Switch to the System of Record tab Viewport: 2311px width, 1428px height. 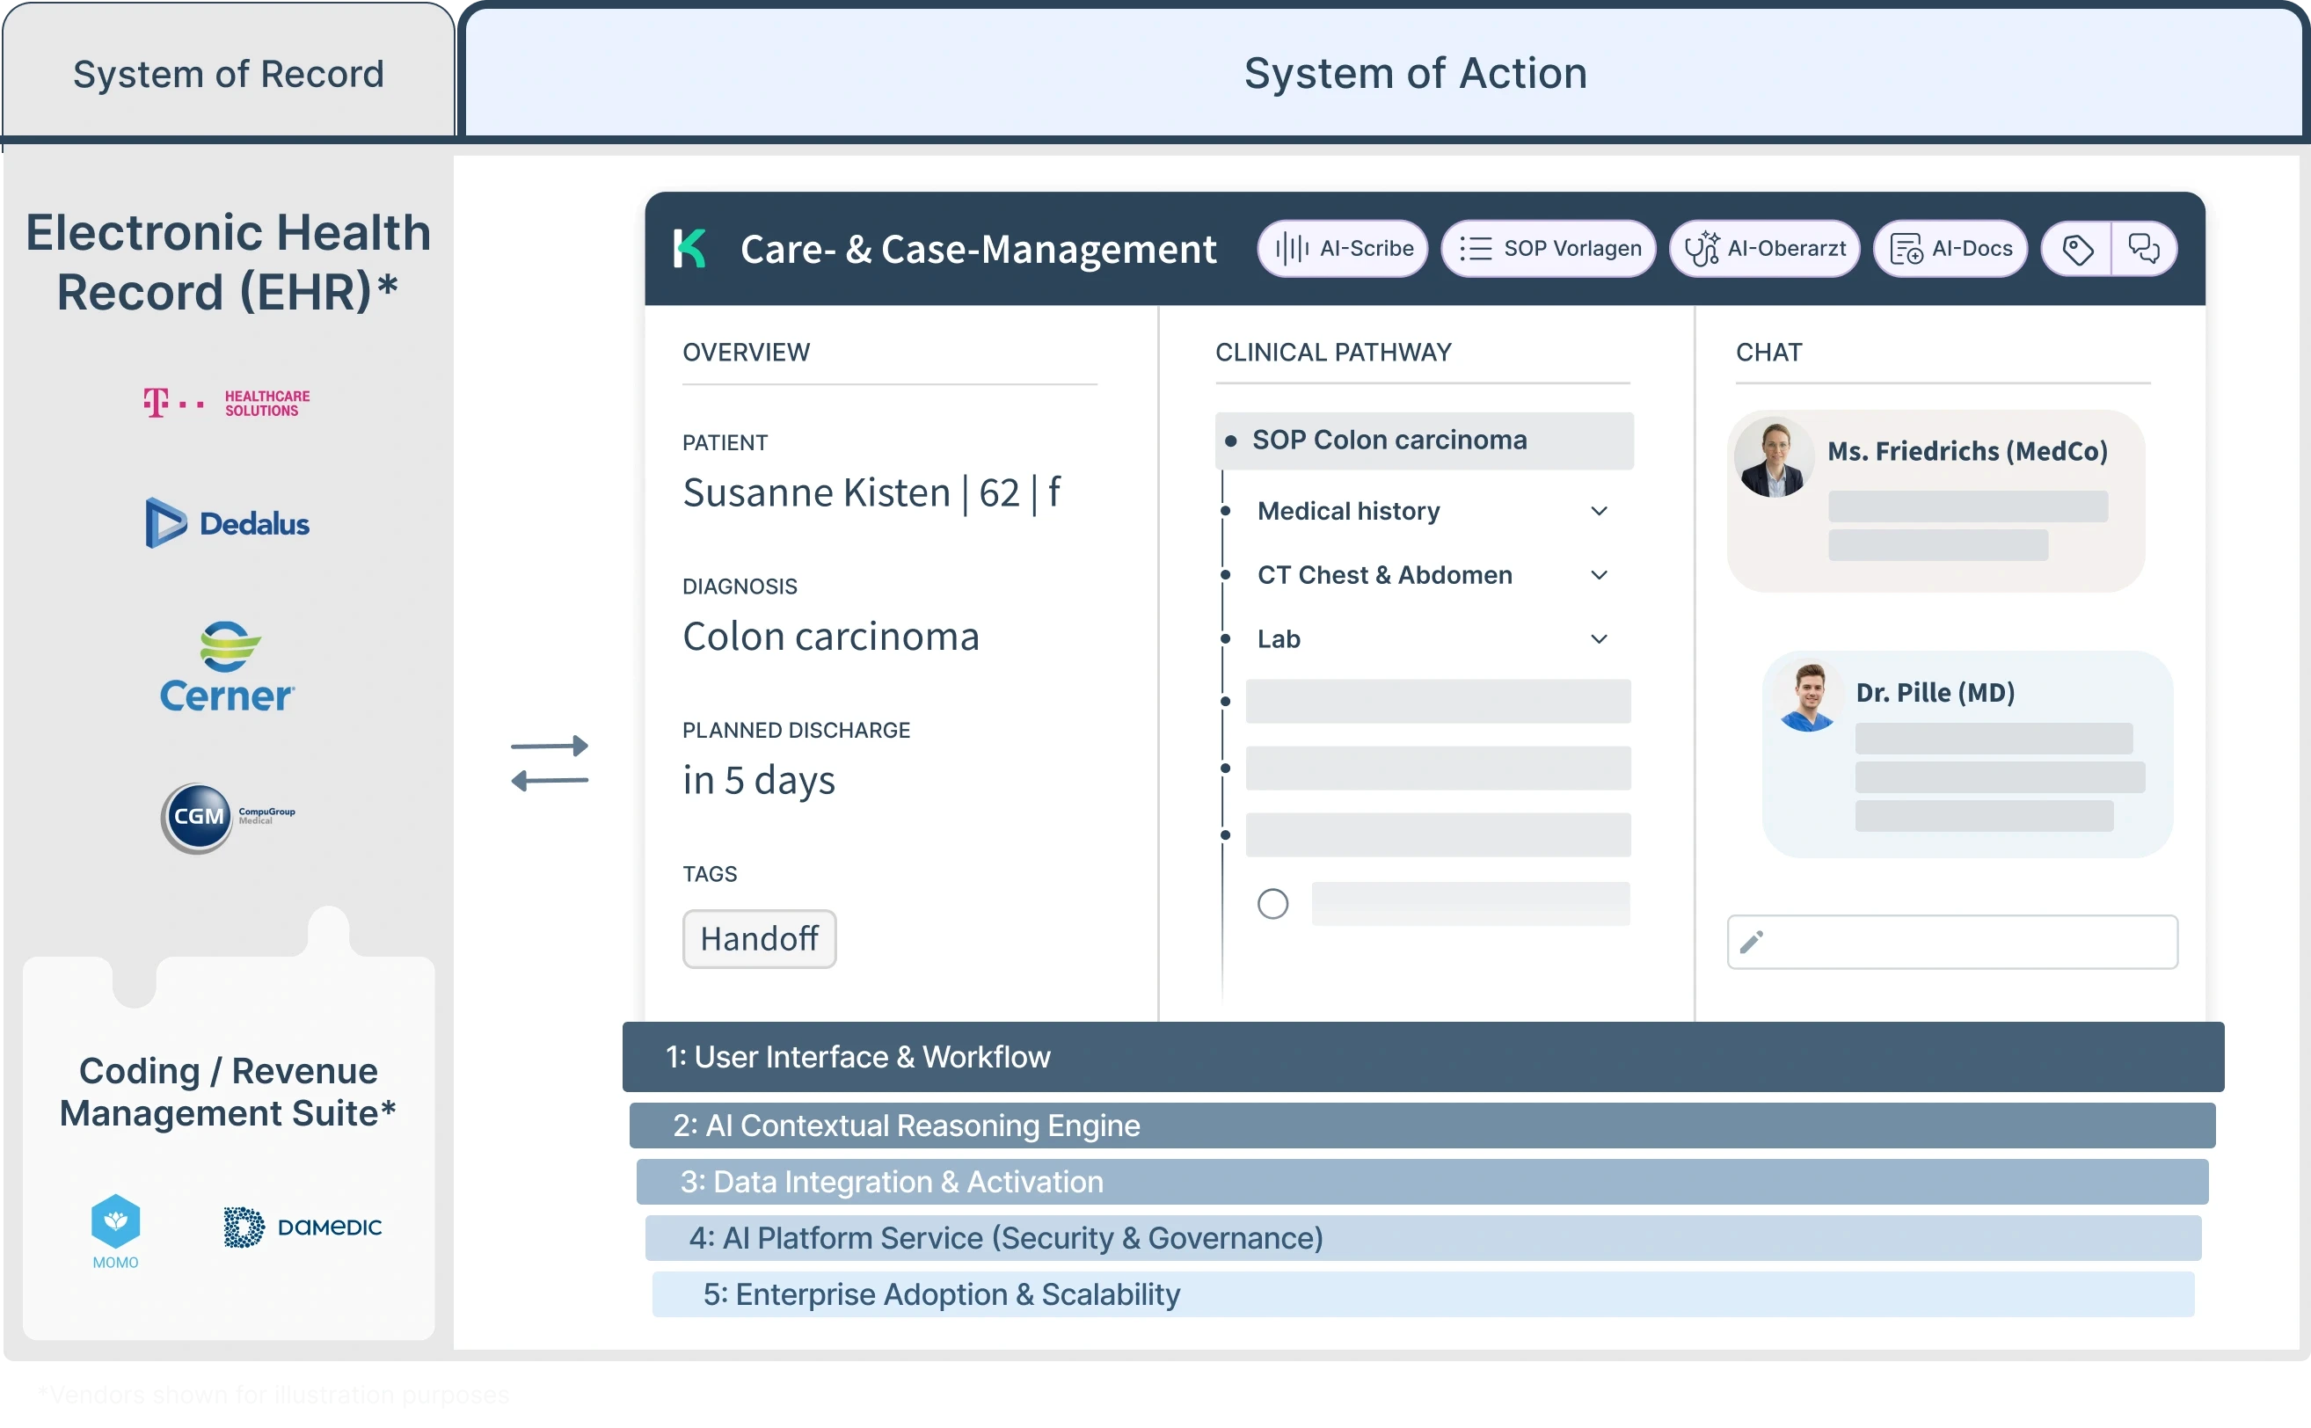(229, 74)
